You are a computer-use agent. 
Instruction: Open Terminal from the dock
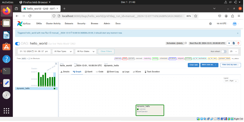click(x=6, y=71)
